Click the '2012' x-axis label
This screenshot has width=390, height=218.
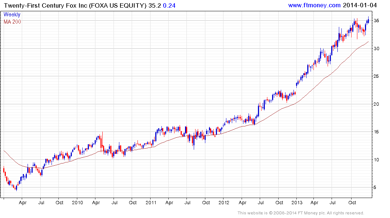[x=224, y=202]
